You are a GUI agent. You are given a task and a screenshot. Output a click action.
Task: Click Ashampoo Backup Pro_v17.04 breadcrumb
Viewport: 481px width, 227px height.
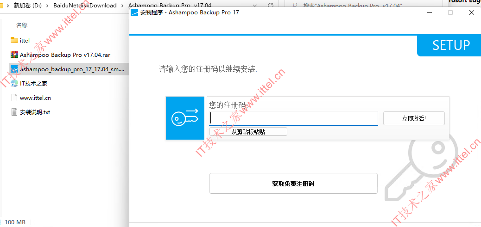(x=170, y=5)
